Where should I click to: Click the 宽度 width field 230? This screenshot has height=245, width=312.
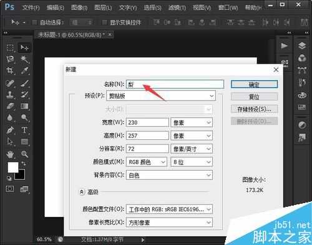pyautogui.click(x=147, y=122)
